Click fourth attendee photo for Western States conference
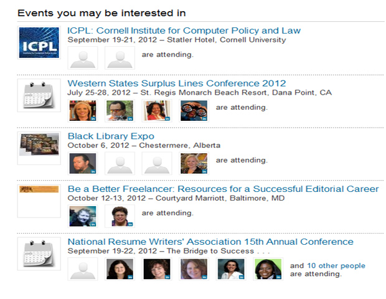This screenshot has height=299, width=386. click(x=194, y=110)
